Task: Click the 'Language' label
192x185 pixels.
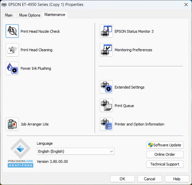Action: click(45, 143)
